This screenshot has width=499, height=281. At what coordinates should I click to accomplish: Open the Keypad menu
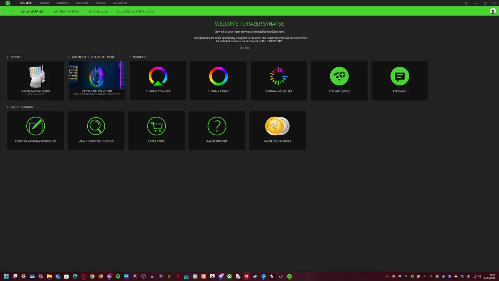pyautogui.click(x=44, y=3)
